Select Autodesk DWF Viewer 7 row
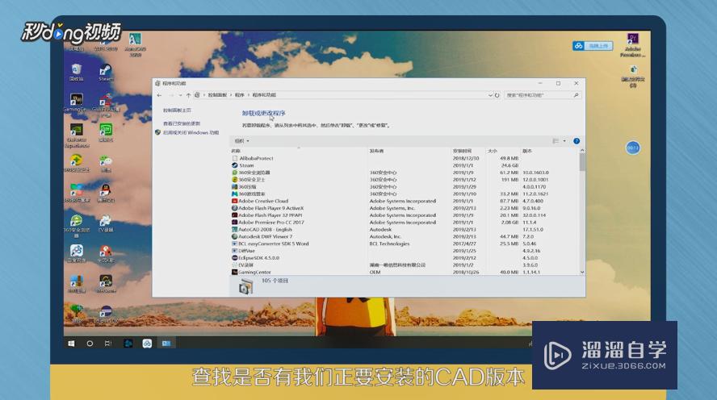Image resolution: width=717 pixels, height=400 pixels. [405, 236]
